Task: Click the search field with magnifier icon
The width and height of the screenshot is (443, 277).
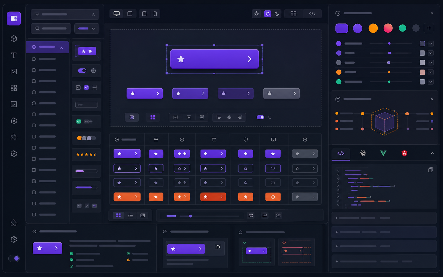Action: point(51,28)
